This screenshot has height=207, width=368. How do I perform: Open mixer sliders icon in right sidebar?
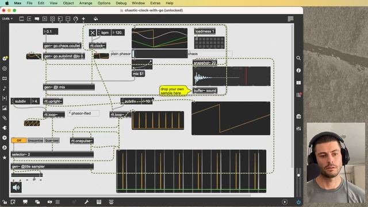coord(298,129)
